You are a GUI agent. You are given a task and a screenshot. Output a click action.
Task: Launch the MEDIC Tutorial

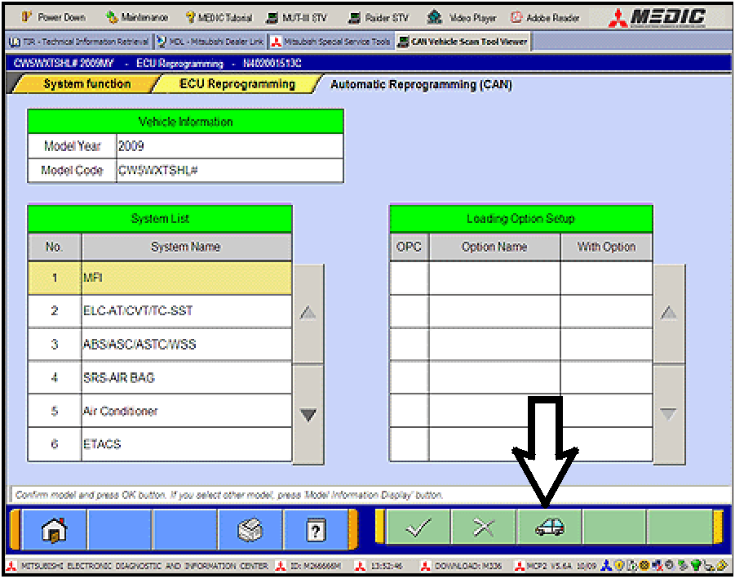coord(219,17)
